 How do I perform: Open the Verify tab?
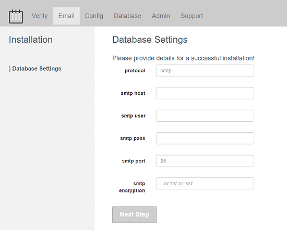[x=40, y=16]
